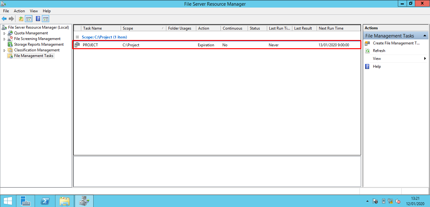
Task: Open the Action menu
Action: click(19, 11)
